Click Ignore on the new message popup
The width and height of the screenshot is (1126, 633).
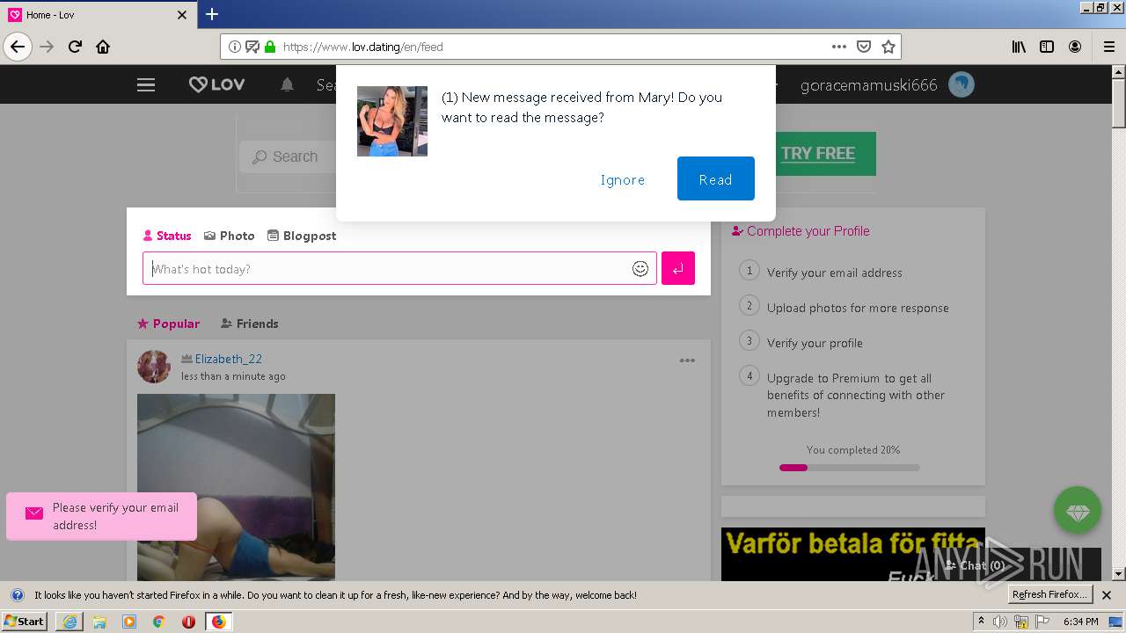[x=623, y=179]
